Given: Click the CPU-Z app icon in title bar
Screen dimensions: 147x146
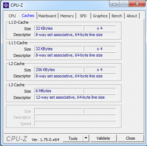Looking at the screenshot, I should point(6,5).
